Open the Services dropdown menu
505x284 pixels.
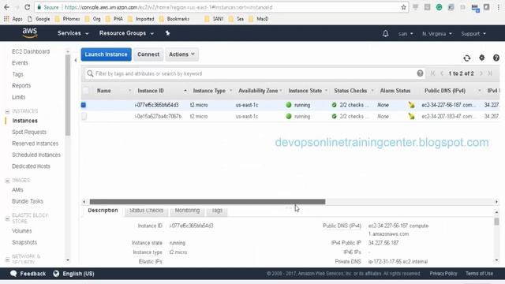pos(73,33)
